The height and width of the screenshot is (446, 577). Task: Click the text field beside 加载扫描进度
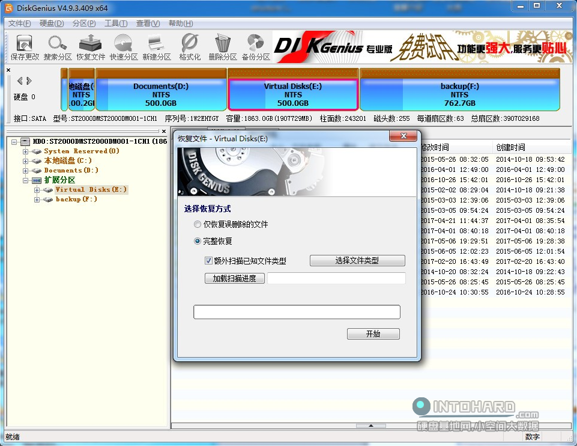coord(336,278)
